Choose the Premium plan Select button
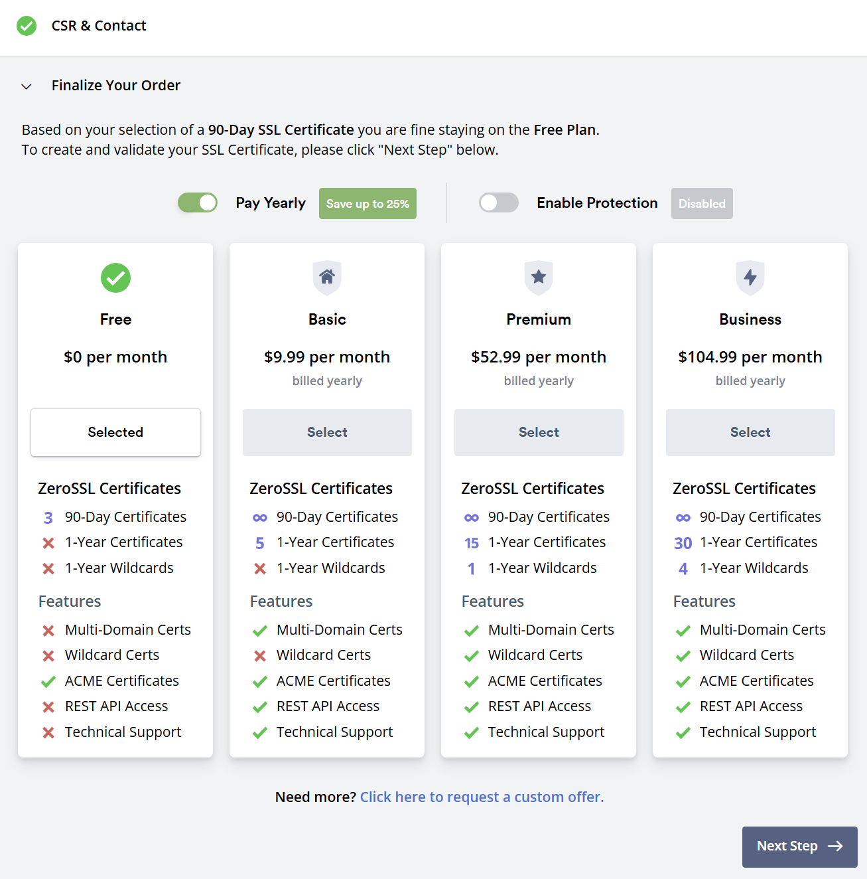 [539, 432]
